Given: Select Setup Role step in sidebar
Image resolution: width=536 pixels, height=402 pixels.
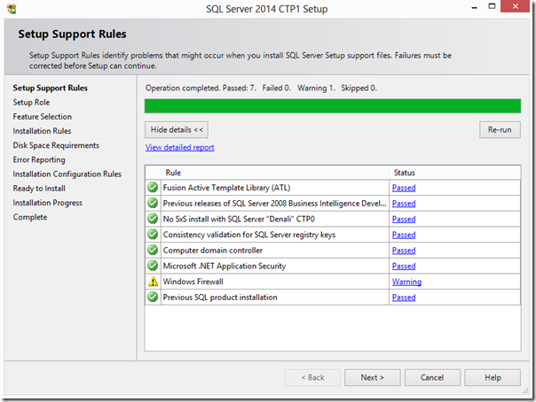Looking at the screenshot, I should coord(31,103).
